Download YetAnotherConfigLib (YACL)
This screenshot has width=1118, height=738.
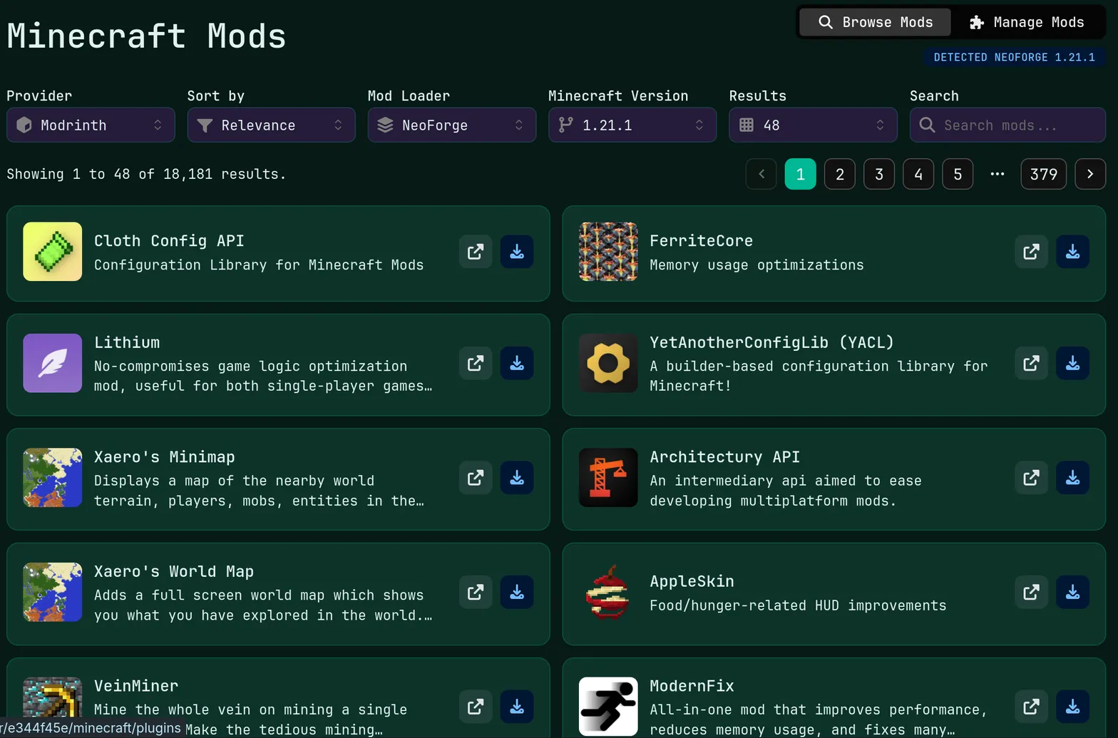click(x=1072, y=364)
